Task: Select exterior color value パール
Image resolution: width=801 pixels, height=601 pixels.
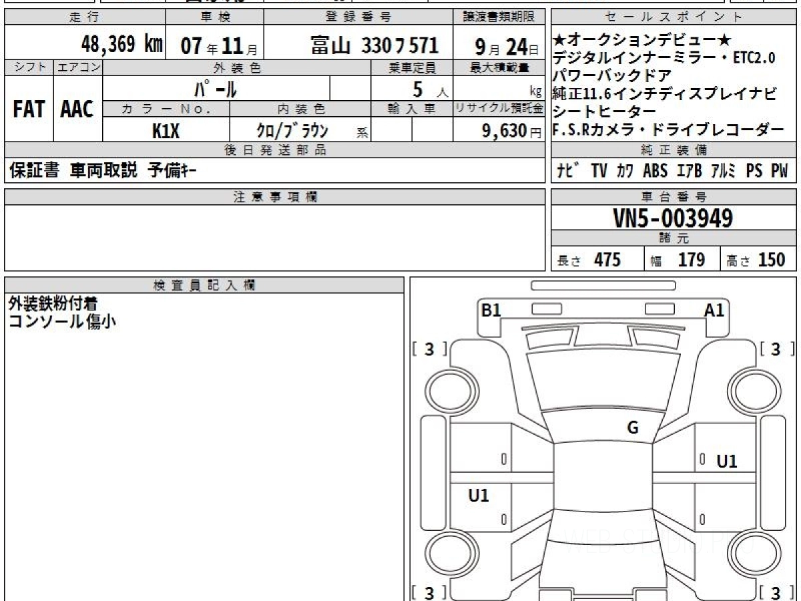Action: point(216,88)
